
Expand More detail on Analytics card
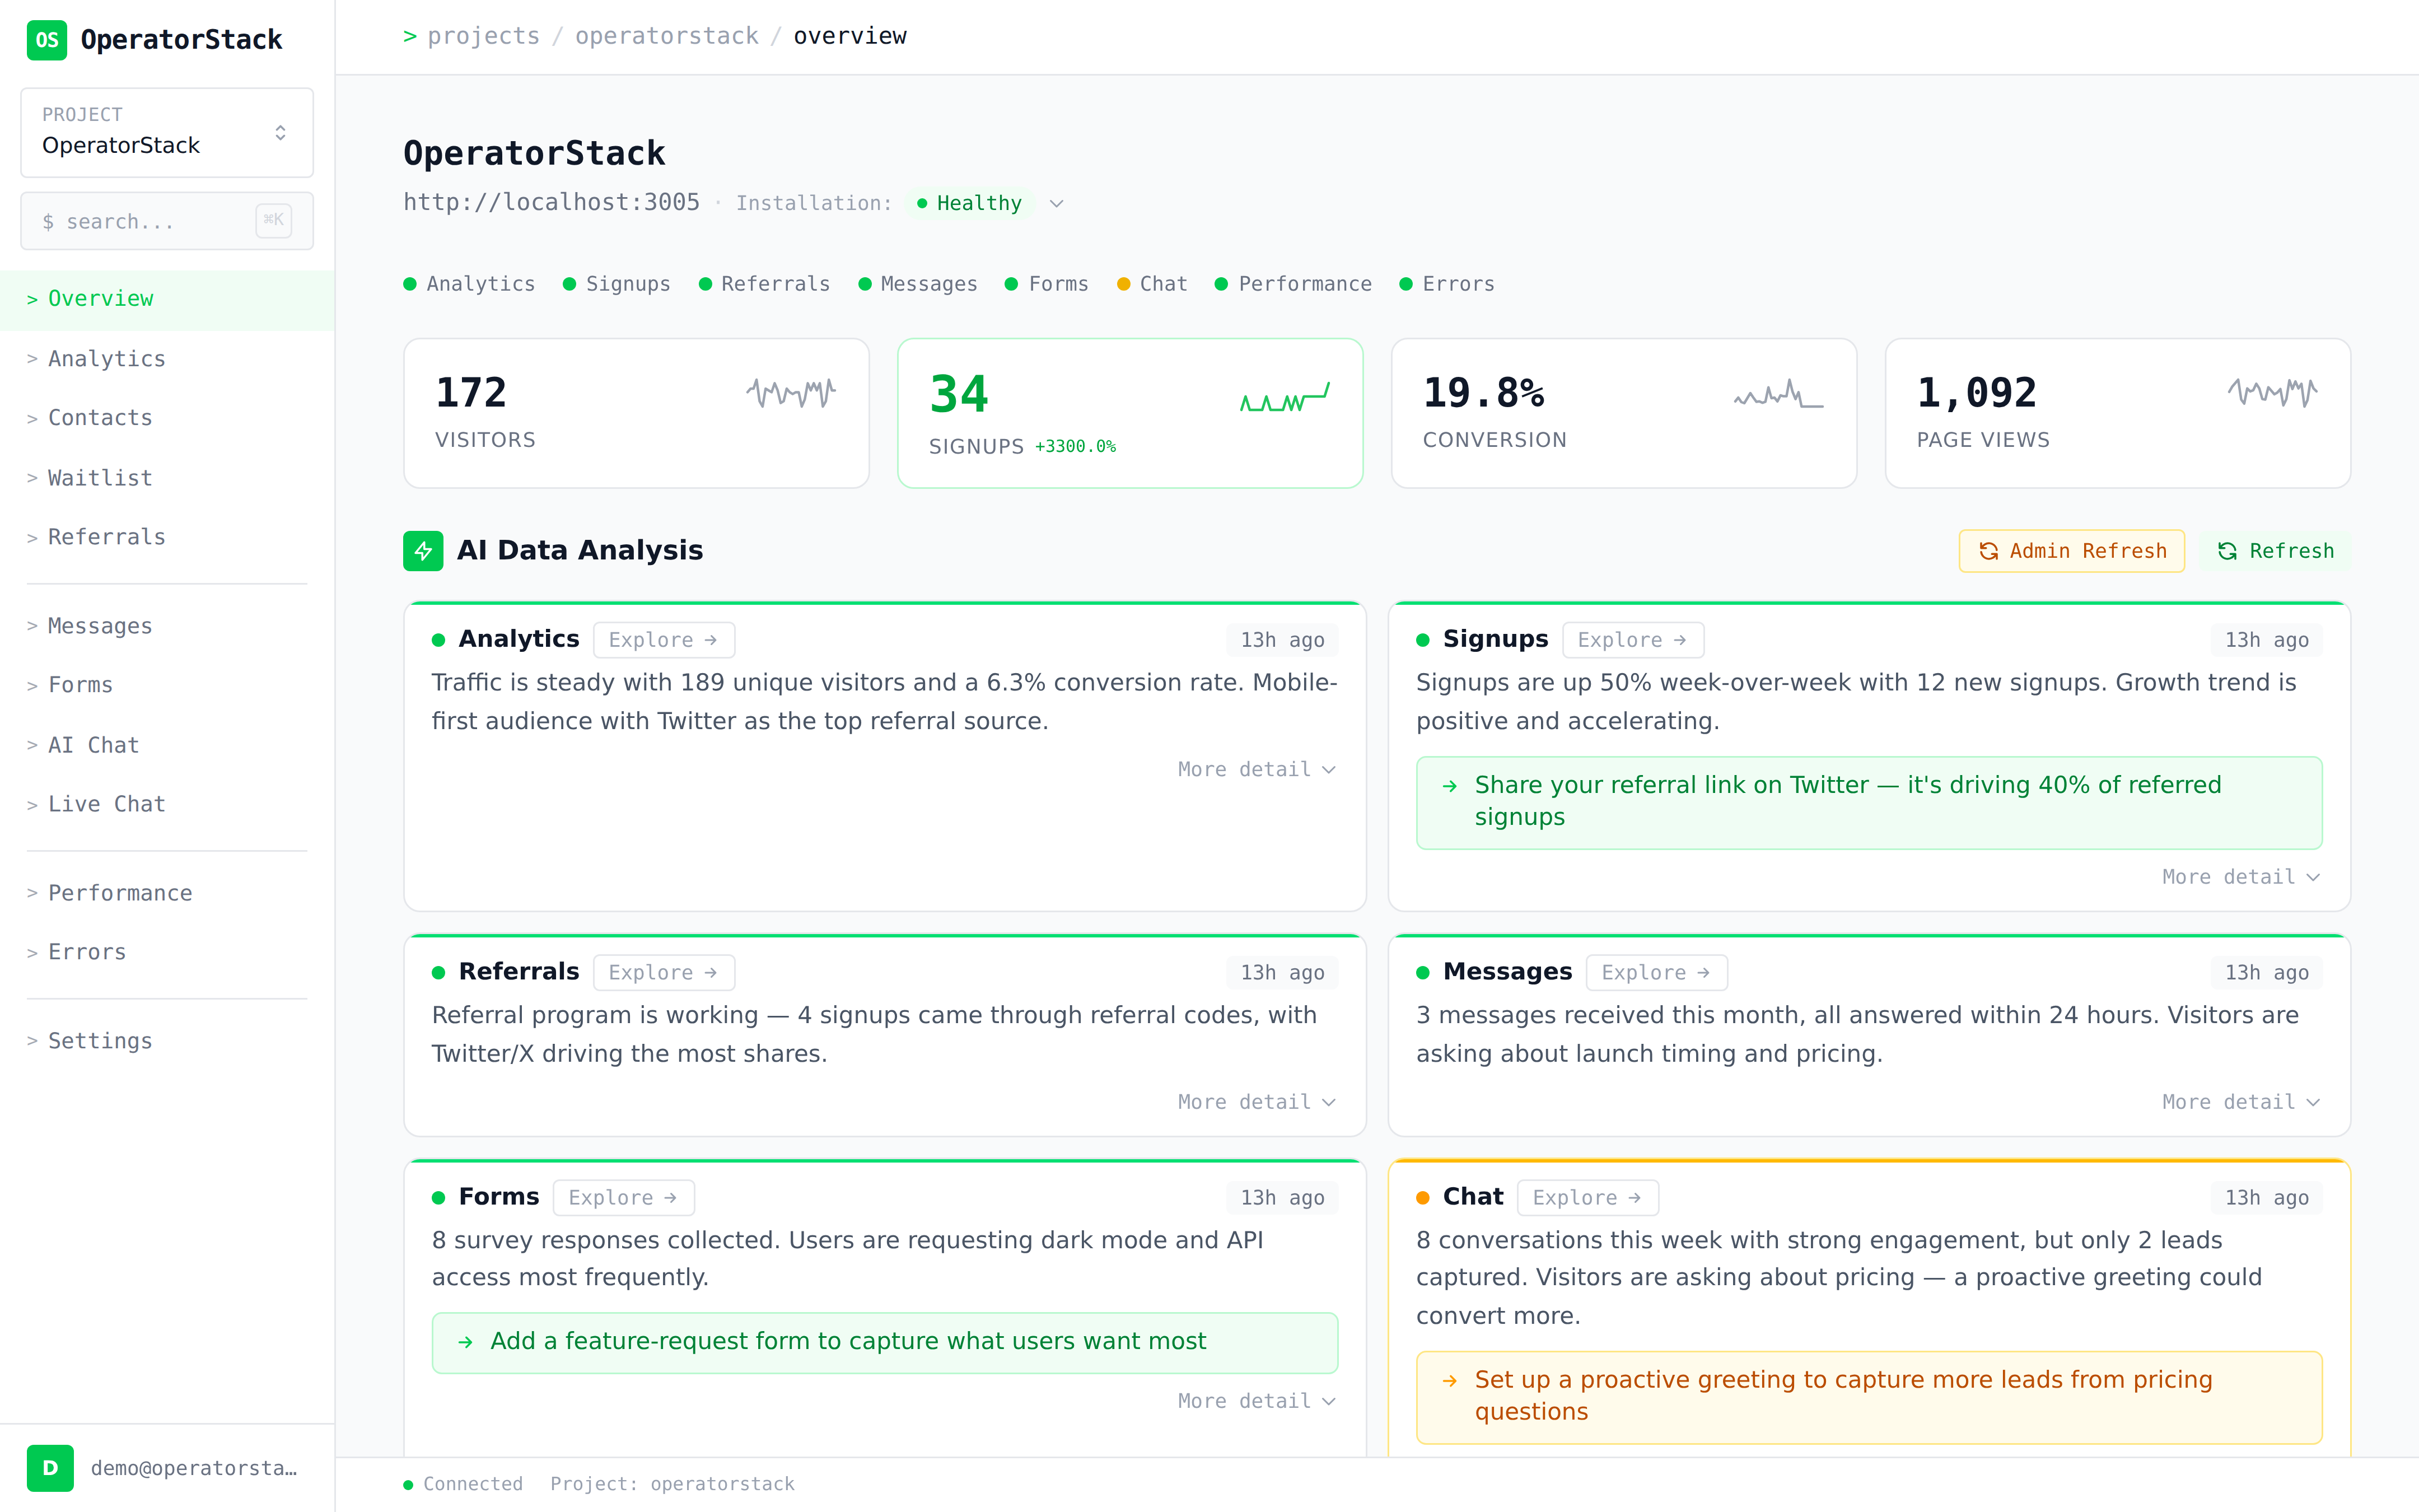(1255, 769)
